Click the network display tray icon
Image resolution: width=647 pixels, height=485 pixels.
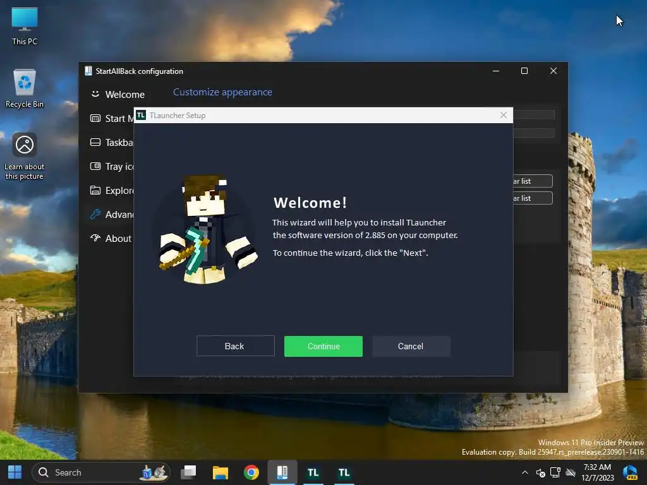pyautogui.click(x=555, y=472)
